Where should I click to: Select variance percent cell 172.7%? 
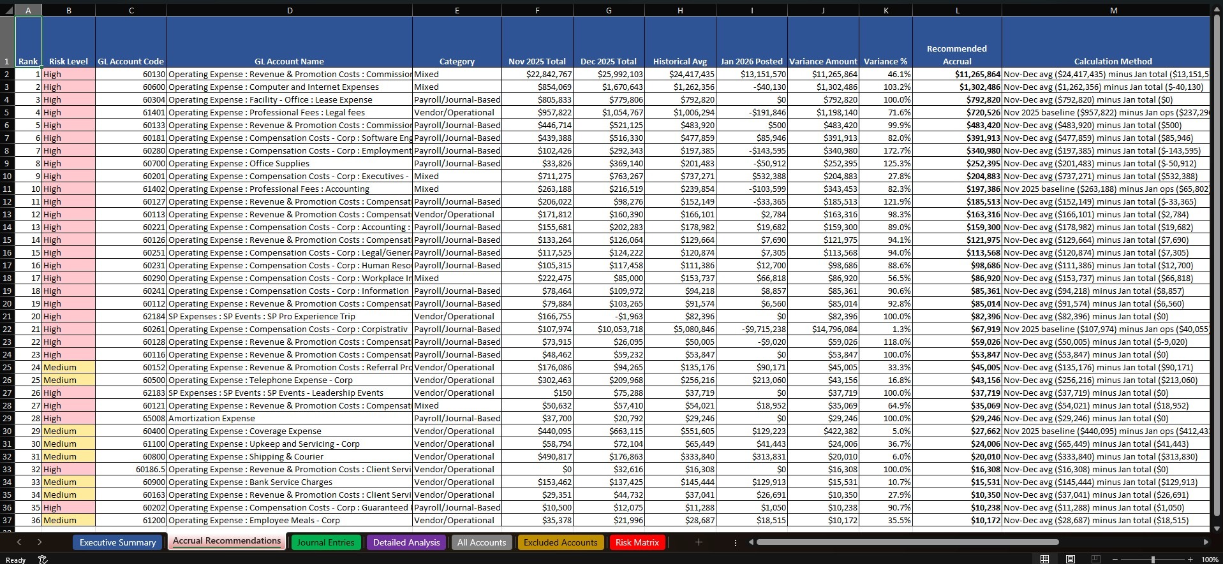pyautogui.click(x=886, y=150)
